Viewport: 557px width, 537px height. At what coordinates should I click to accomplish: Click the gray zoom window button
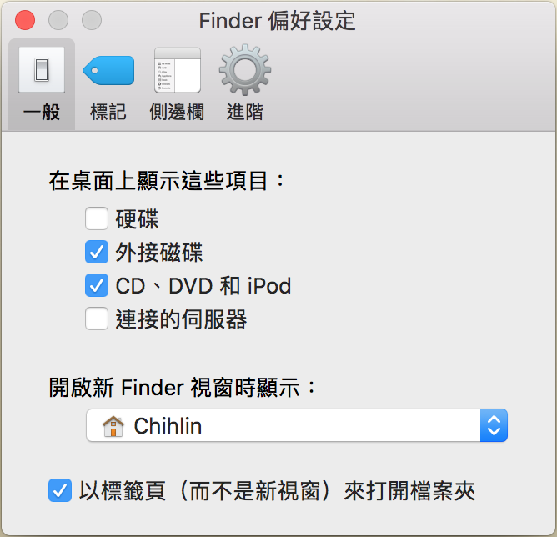(x=92, y=20)
